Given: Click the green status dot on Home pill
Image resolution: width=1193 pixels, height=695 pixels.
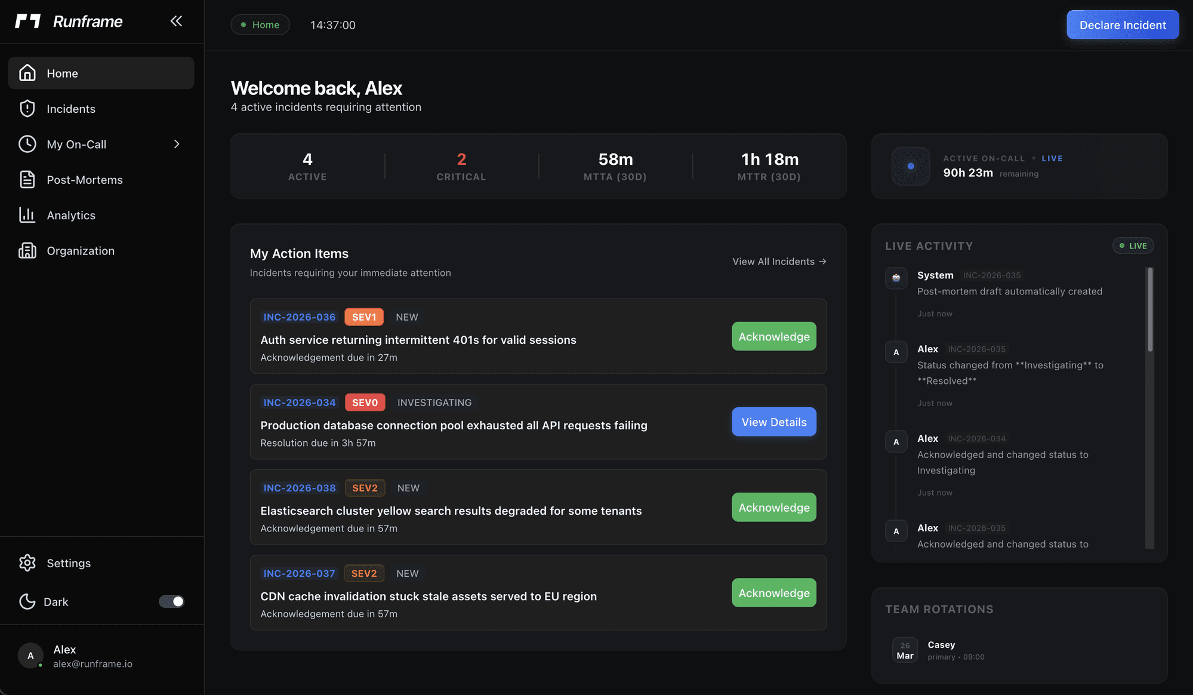Looking at the screenshot, I should point(242,24).
